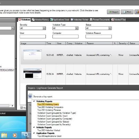Sort by the Image column header

point(33,43)
